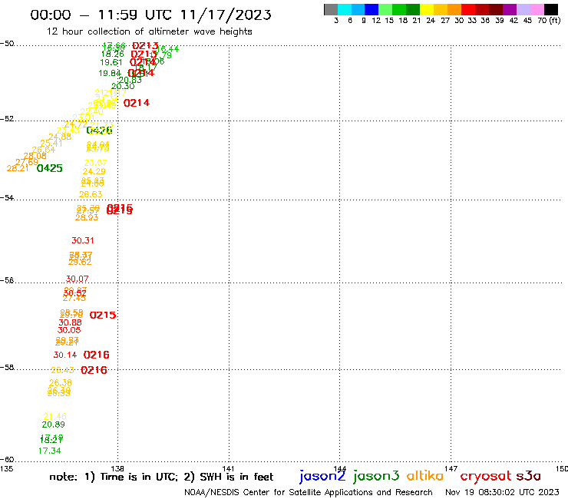Click the 24.29 wave height value
568x499 pixels.
point(94,171)
